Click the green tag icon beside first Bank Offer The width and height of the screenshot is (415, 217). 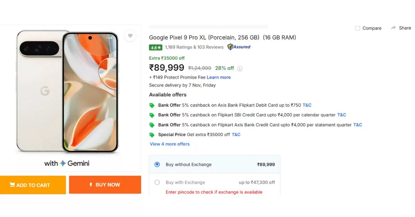(152, 105)
